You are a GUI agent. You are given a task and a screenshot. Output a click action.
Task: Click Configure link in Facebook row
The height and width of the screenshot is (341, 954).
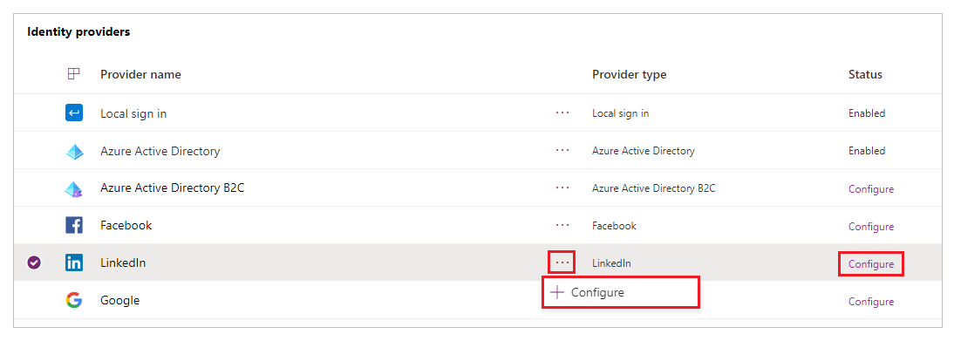[870, 227]
